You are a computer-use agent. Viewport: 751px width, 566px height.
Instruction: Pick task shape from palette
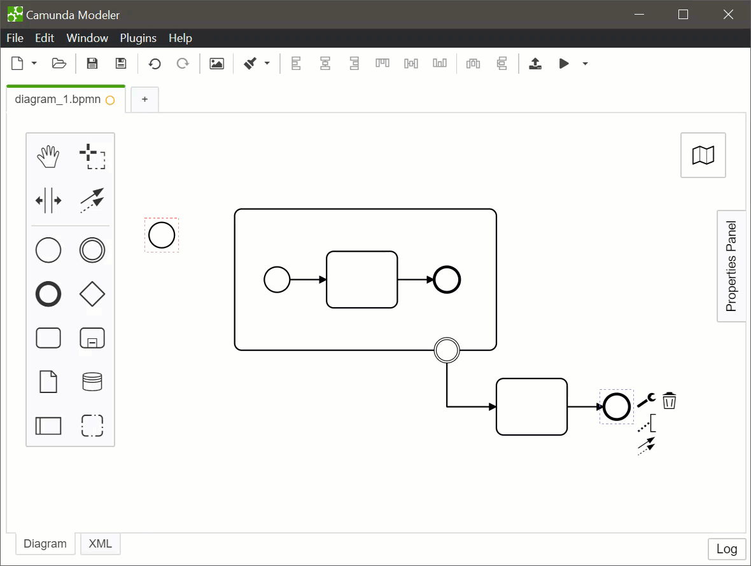click(48, 338)
